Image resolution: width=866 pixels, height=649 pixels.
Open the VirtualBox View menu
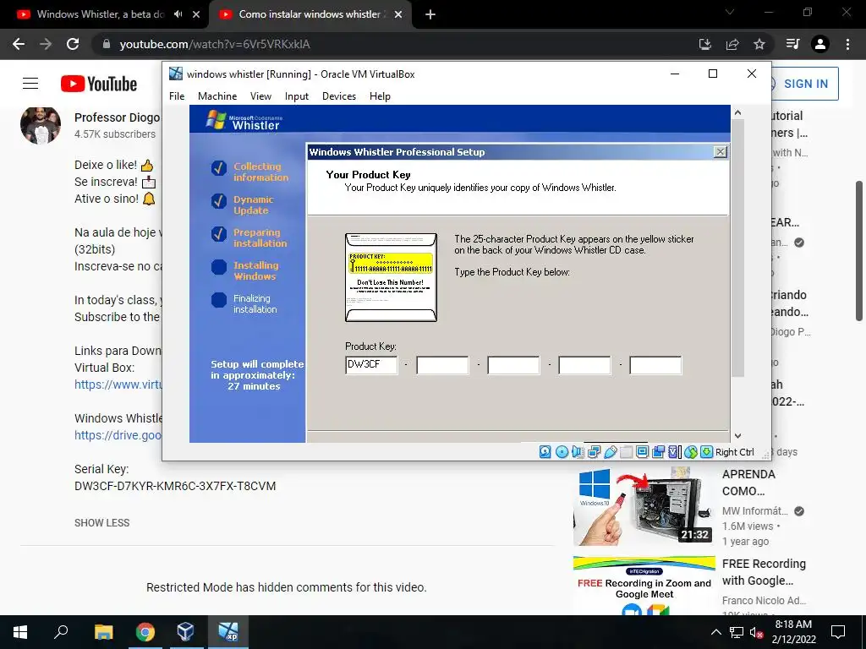(260, 96)
